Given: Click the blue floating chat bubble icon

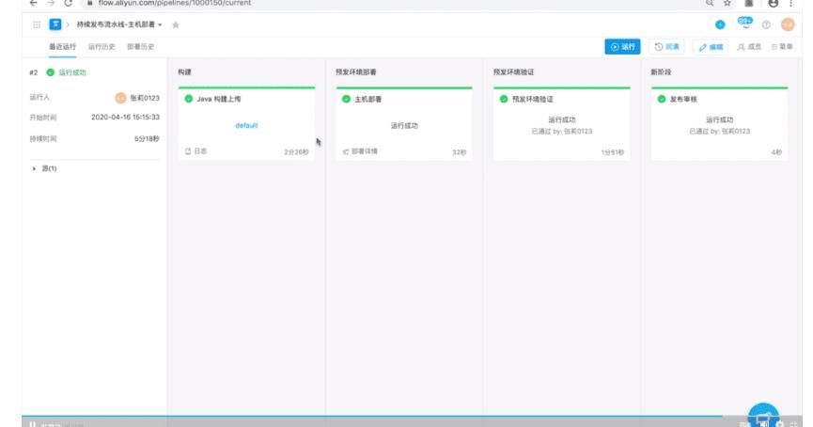Looking at the screenshot, I should (763, 415).
